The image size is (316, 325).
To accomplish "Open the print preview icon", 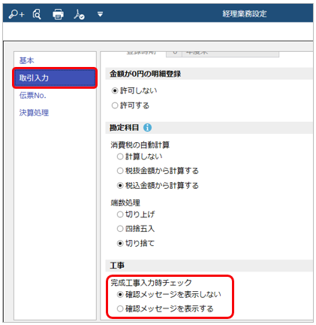I will [37, 14].
